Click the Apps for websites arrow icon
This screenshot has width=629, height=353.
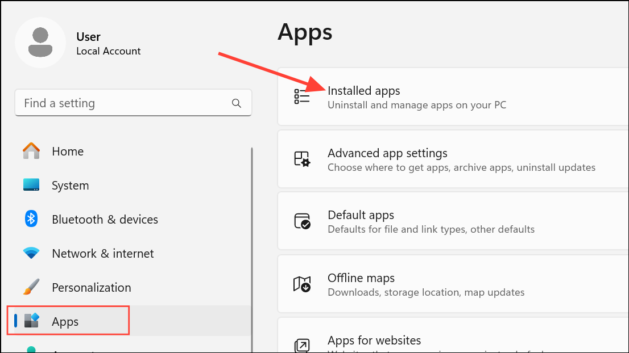click(x=302, y=346)
